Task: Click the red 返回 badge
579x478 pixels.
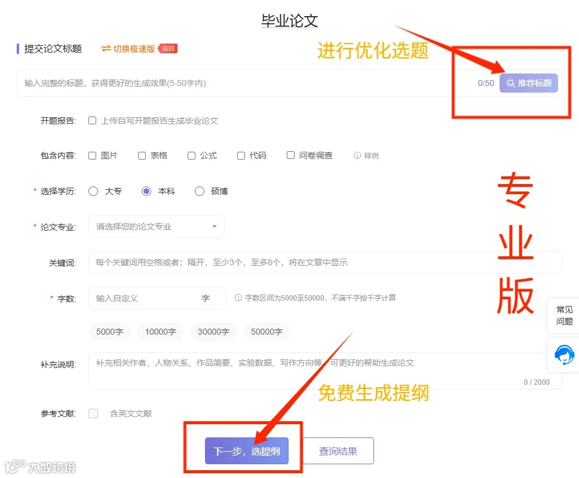Action: pos(167,48)
